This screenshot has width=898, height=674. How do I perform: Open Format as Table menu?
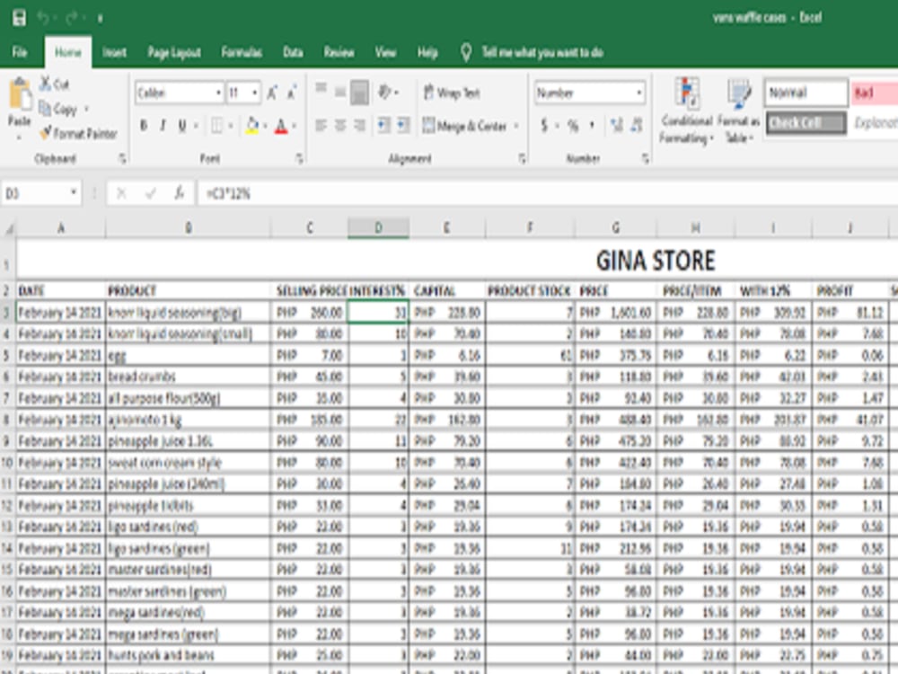point(738,111)
